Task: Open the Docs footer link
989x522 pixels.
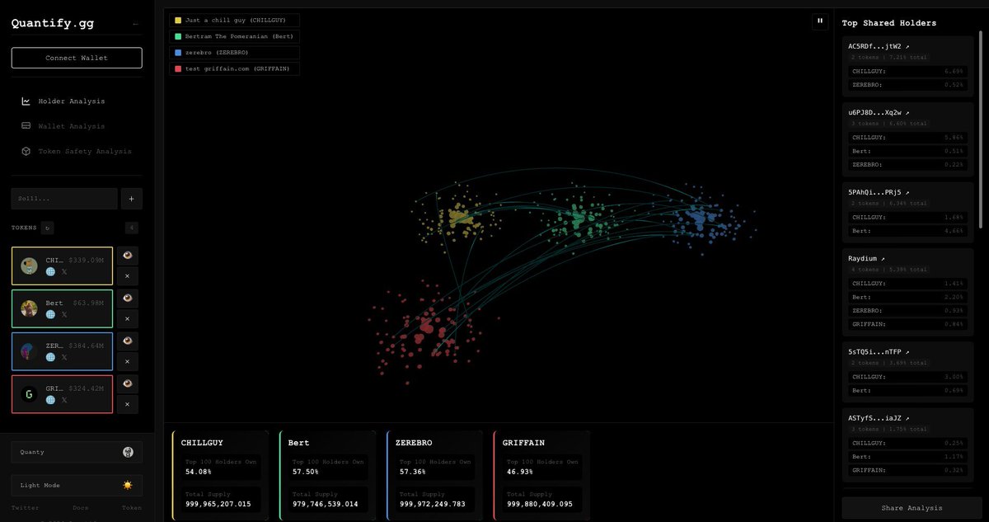Action: (x=81, y=508)
